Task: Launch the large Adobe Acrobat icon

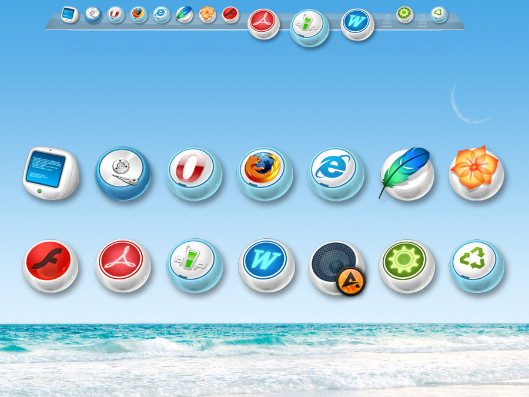Action: pos(123,265)
